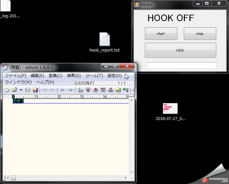
Task: Click the outline analysis tree icon
Action: coord(126,90)
